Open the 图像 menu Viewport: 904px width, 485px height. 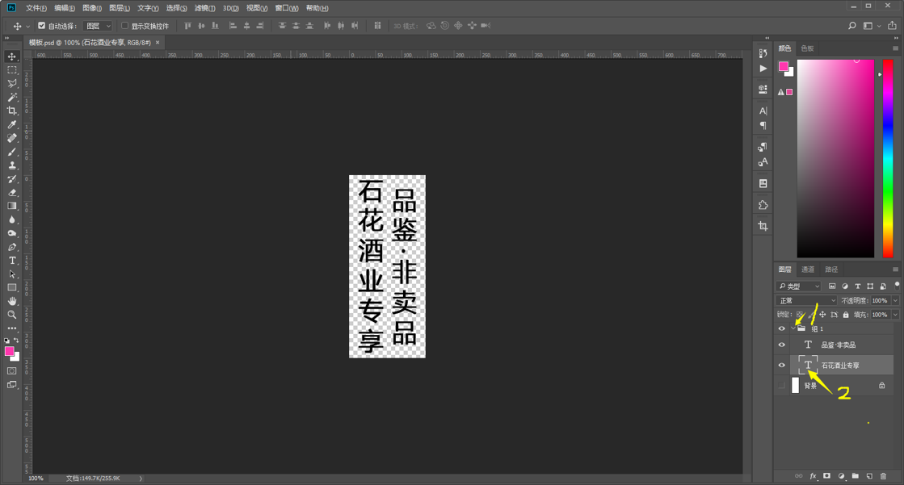(91, 8)
